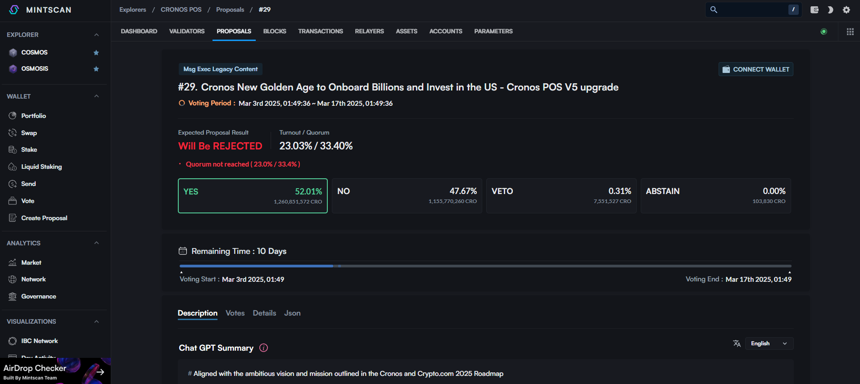The width and height of the screenshot is (860, 384).
Task: Click the green network status indicator
Action: [x=824, y=32]
